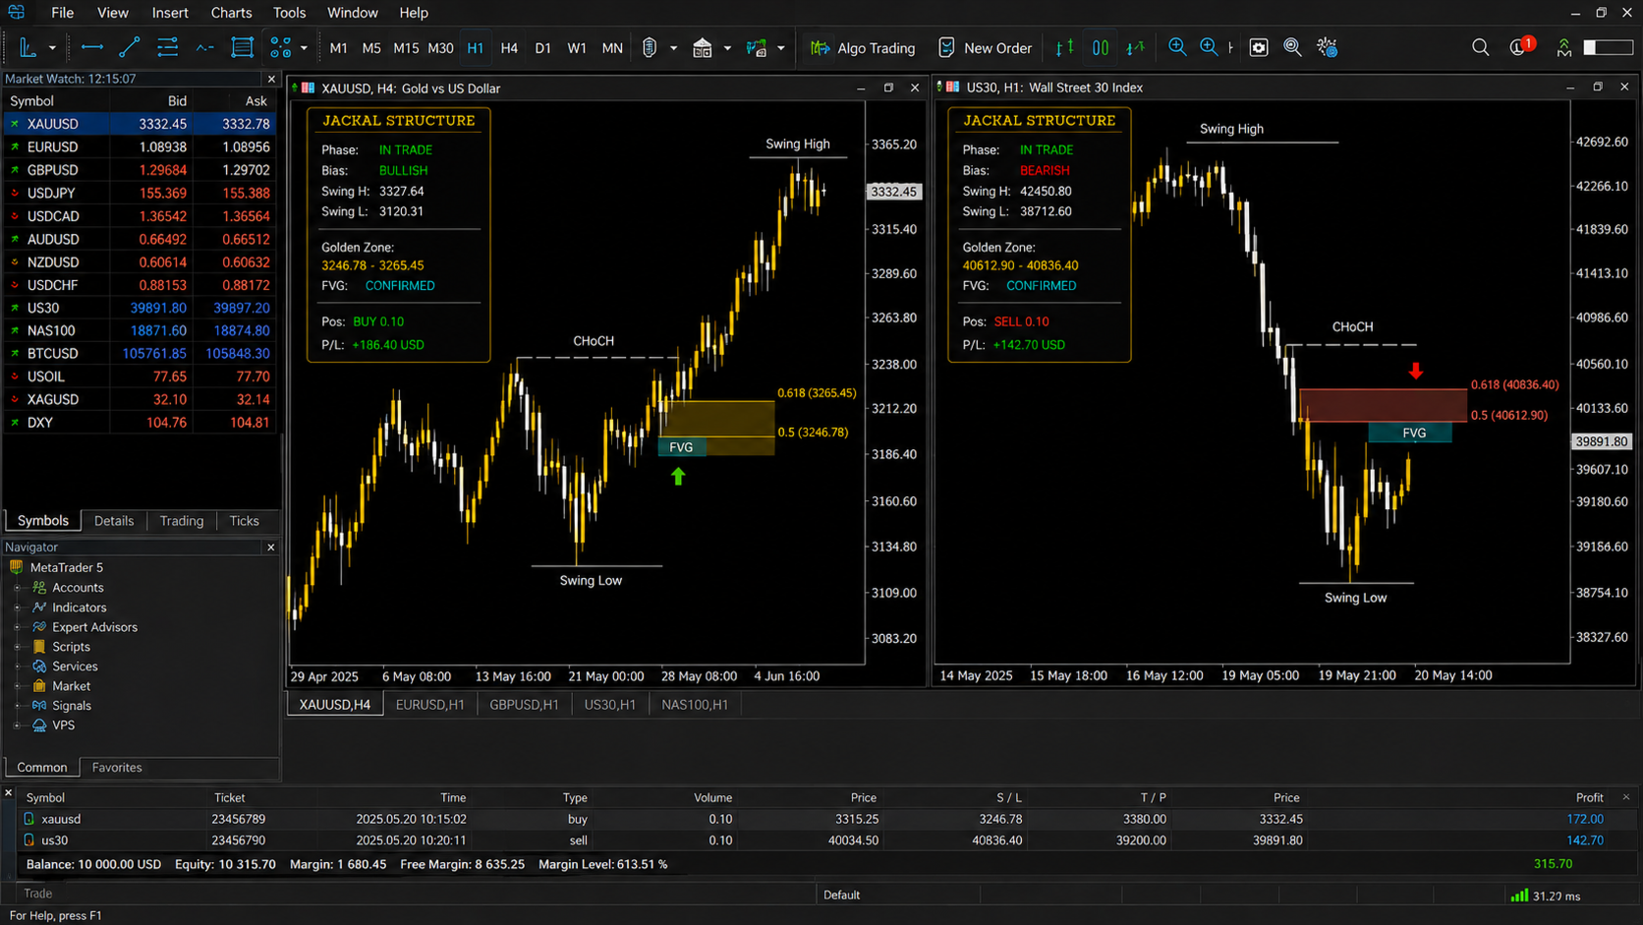Open the chart type selector icon
Screen dimensions: 1643x925
pyautogui.click(x=650, y=47)
